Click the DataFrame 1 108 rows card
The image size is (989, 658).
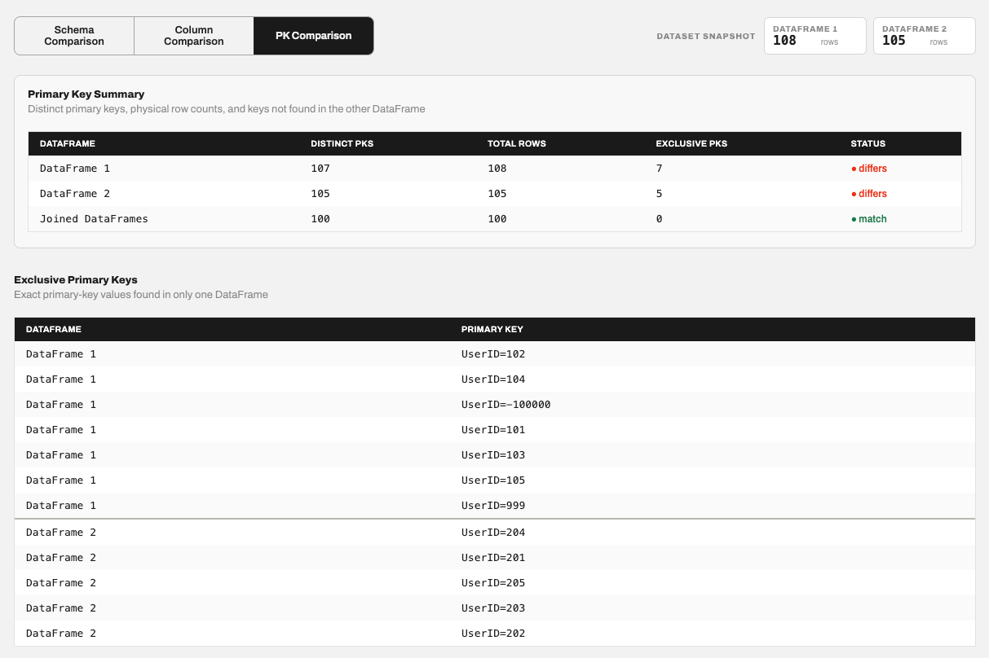point(815,36)
